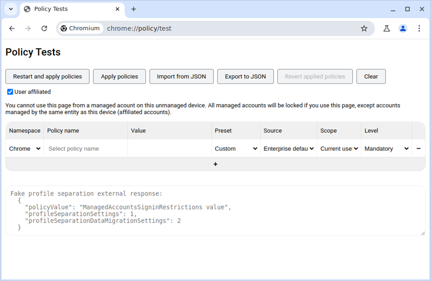Click the managed account warning text
Screen dimensions: 431x281
point(203,109)
